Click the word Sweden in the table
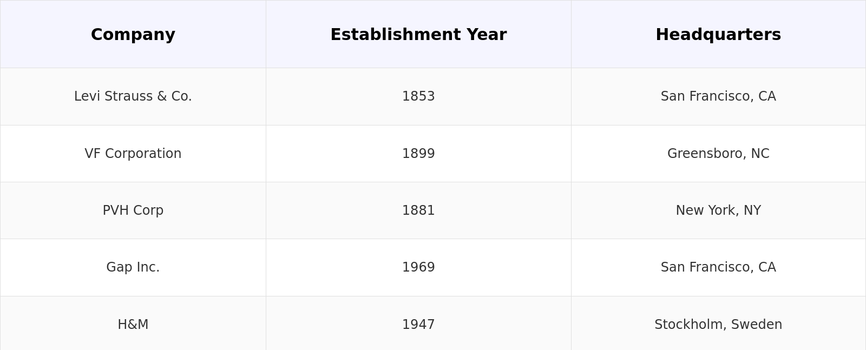This screenshot has height=350, width=866. tap(757, 325)
